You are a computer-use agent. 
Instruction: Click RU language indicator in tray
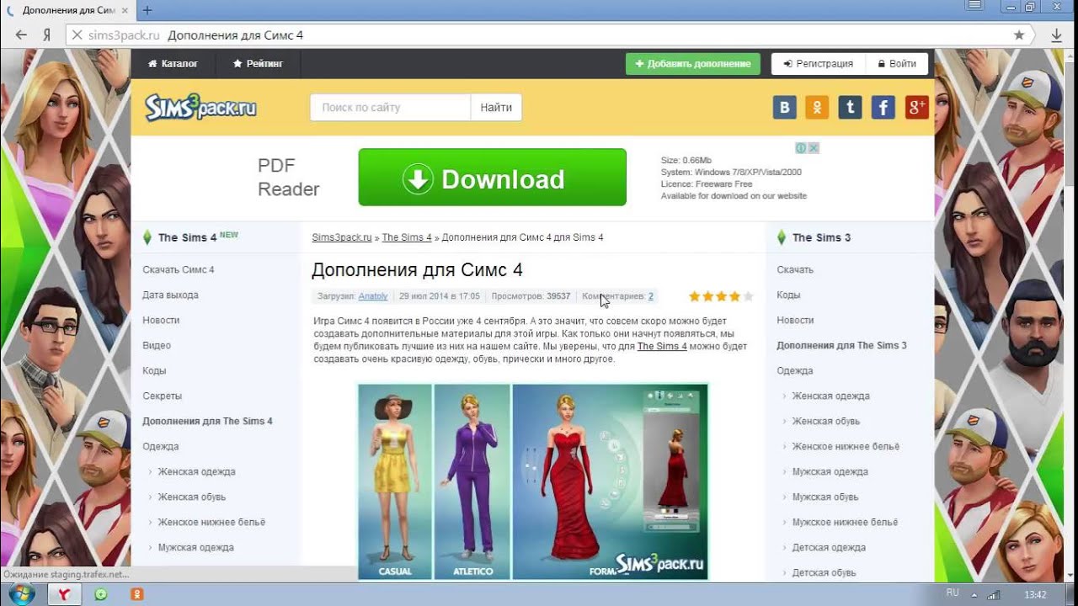tap(953, 593)
